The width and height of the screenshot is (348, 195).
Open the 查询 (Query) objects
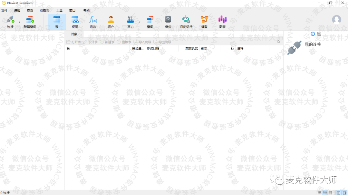pyautogui.click(x=150, y=22)
